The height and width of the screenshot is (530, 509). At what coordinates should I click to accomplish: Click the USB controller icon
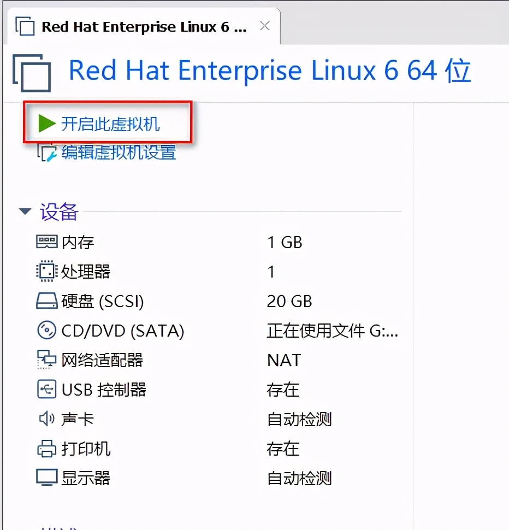tap(46, 390)
